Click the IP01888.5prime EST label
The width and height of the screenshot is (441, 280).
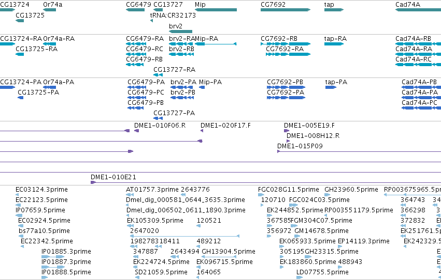pyautogui.click(x=66, y=272)
